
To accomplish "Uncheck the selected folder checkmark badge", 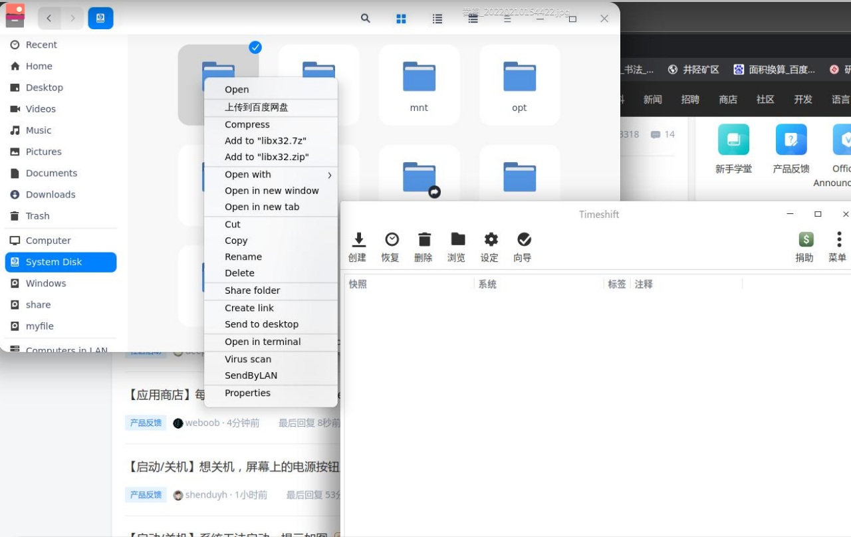I will click(255, 47).
